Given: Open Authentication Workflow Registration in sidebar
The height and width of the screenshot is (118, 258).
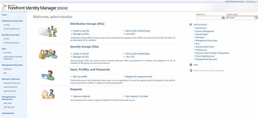Looking at the screenshot, I should [x=13, y=58].
